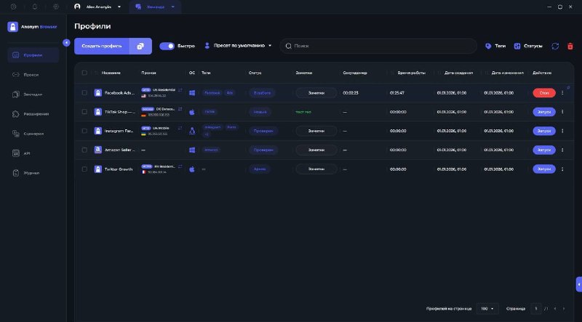Screen dimensions: 582x322
Task: Click notification bell icon in title bar
Action: (x=34, y=7)
